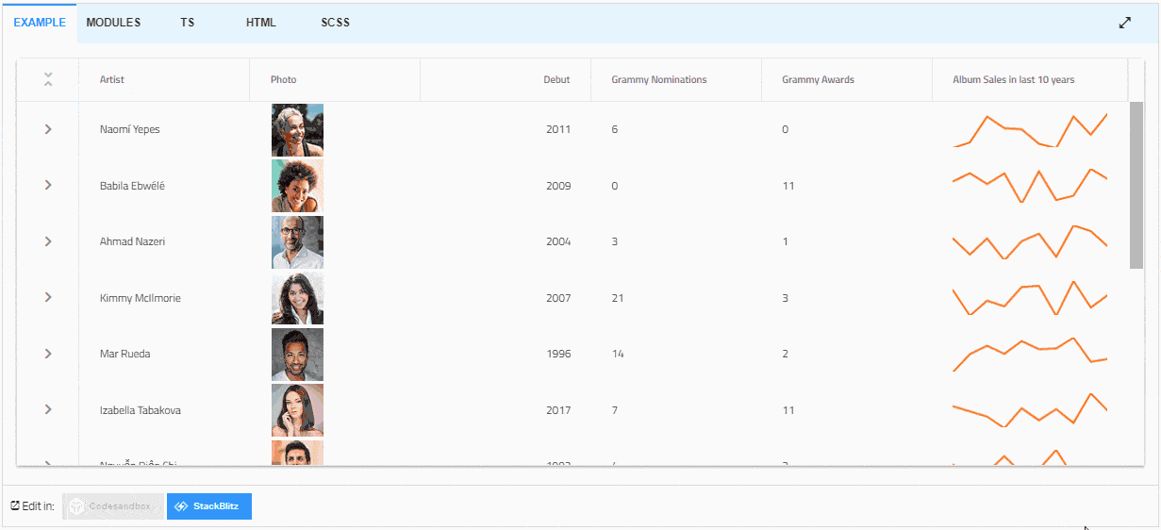Expand the Izabella Tabakova row
This screenshot has height=530, width=1161.
click(48, 410)
